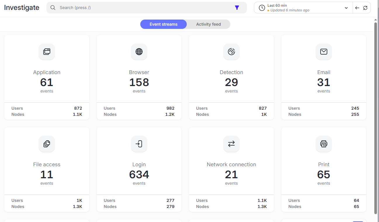Switch to the Activity feed tab
379x222 pixels.
[208, 24]
